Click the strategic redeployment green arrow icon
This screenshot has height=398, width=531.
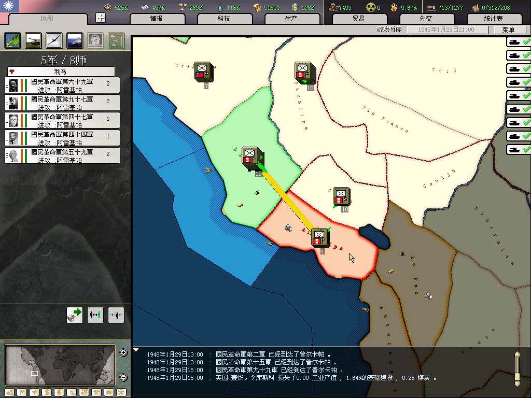tap(75, 315)
